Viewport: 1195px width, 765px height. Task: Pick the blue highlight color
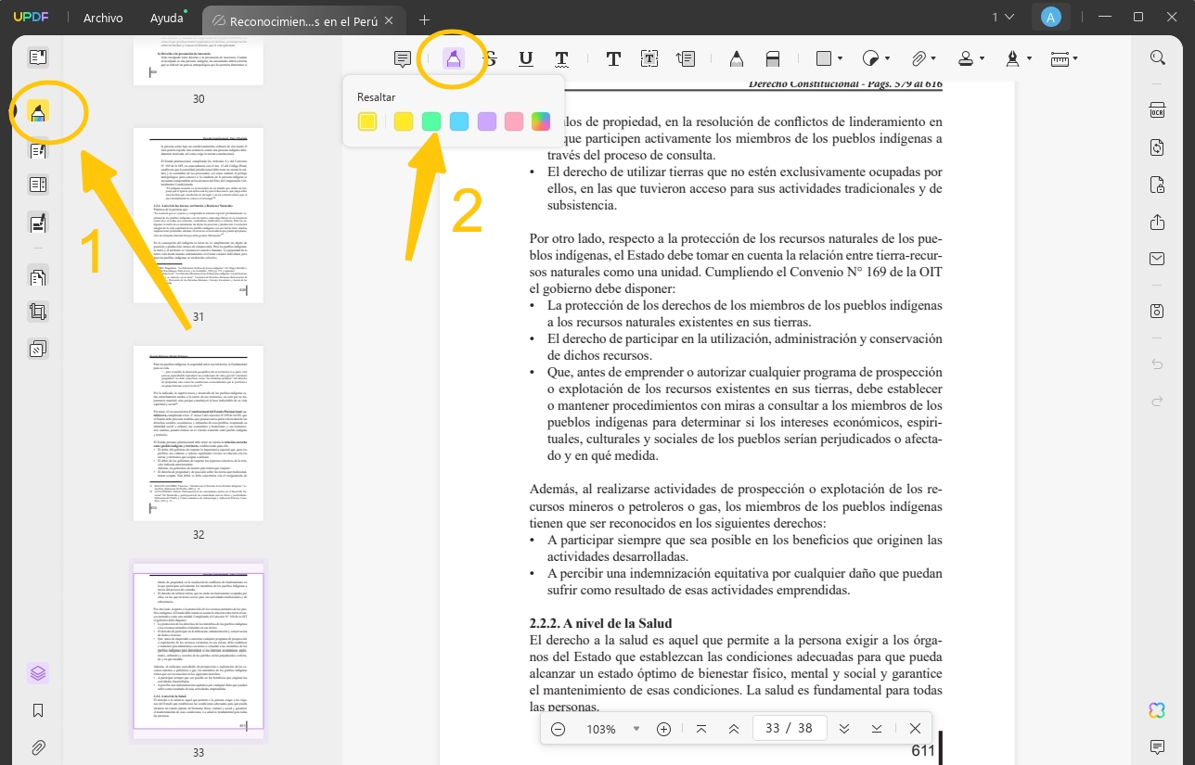459,121
